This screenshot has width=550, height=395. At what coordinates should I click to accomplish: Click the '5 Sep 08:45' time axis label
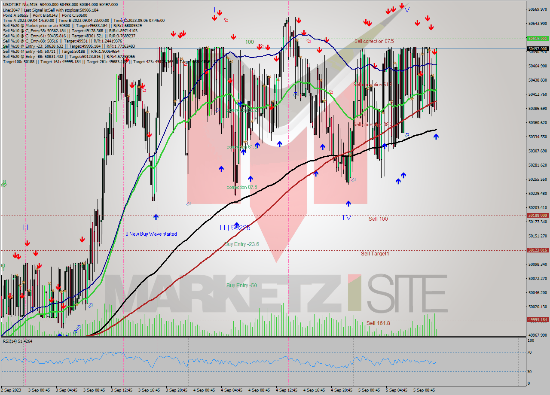point(424,390)
